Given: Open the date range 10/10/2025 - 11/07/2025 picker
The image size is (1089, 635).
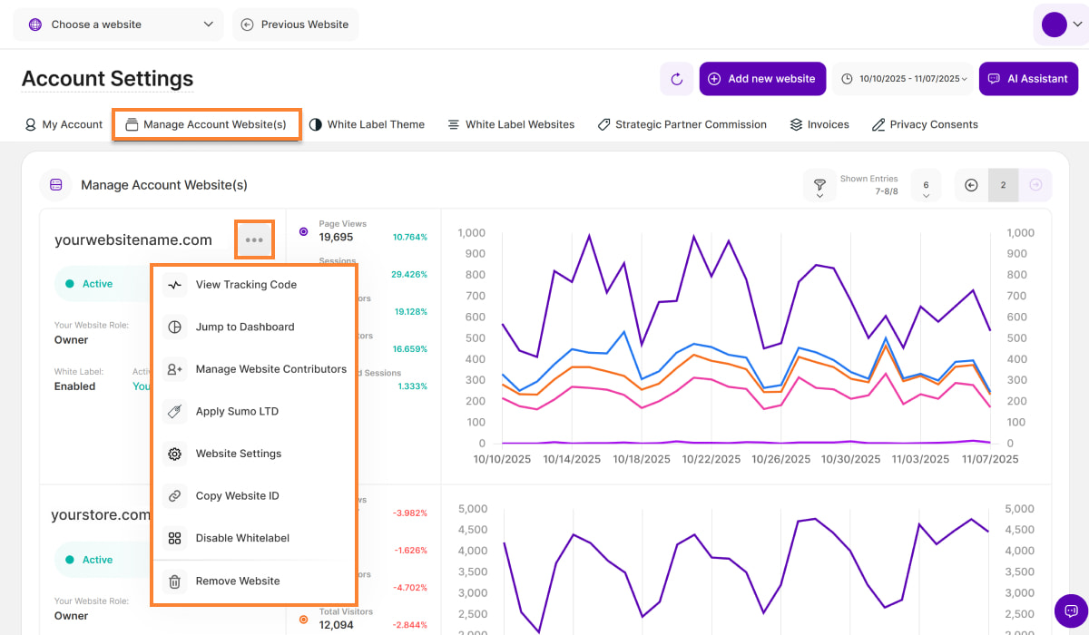Looking at the screenshot, I should 903,79.
